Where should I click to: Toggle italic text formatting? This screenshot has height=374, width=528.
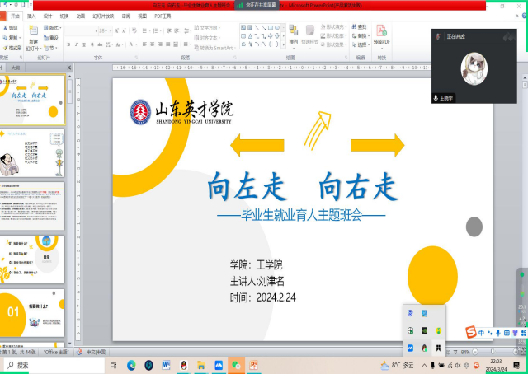click(x=76, y=44)
